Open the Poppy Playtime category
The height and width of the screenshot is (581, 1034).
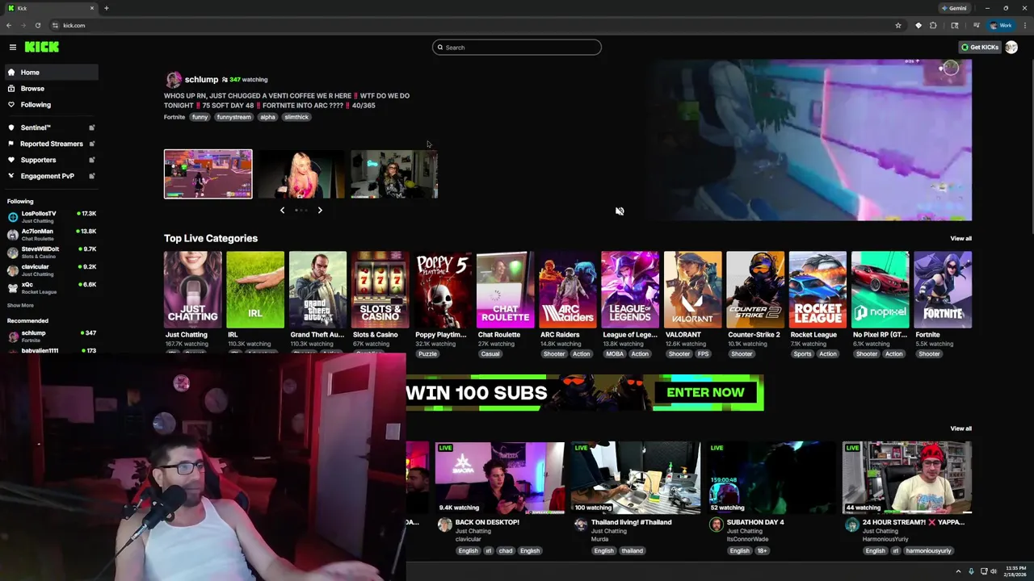443,290
